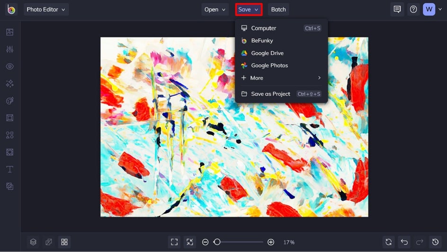Image resolution: width=447 pixels, height=252 pixels.
Task: Select the Text tool icon
Action: click(x=9, y=169)
